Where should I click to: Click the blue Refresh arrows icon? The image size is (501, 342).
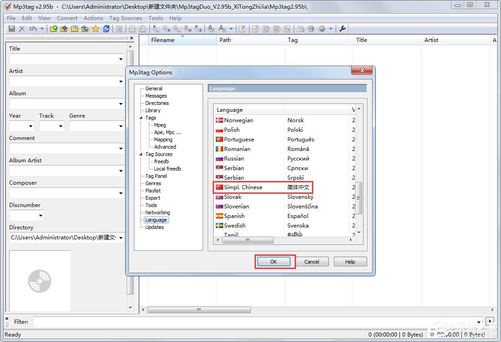106,29
